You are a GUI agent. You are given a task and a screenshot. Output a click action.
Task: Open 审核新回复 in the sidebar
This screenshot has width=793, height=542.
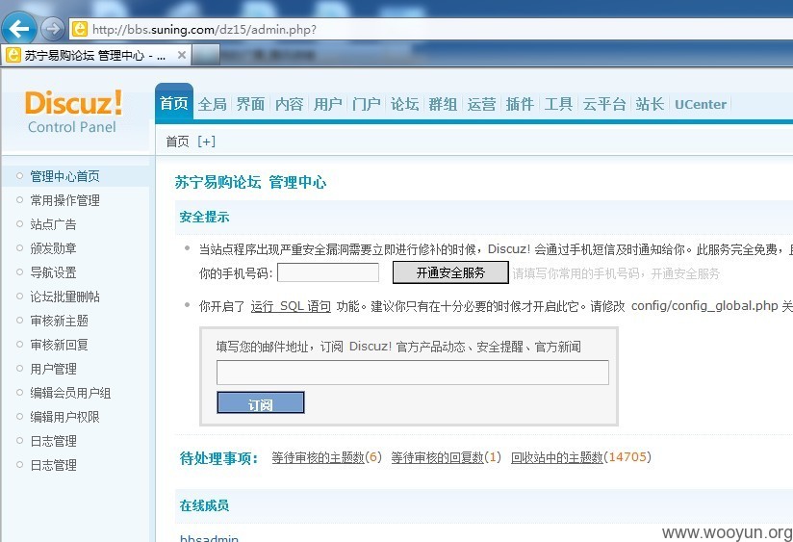click(x=59, y=345)
